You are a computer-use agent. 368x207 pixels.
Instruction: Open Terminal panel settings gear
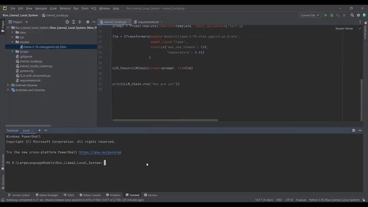point(354,131)
